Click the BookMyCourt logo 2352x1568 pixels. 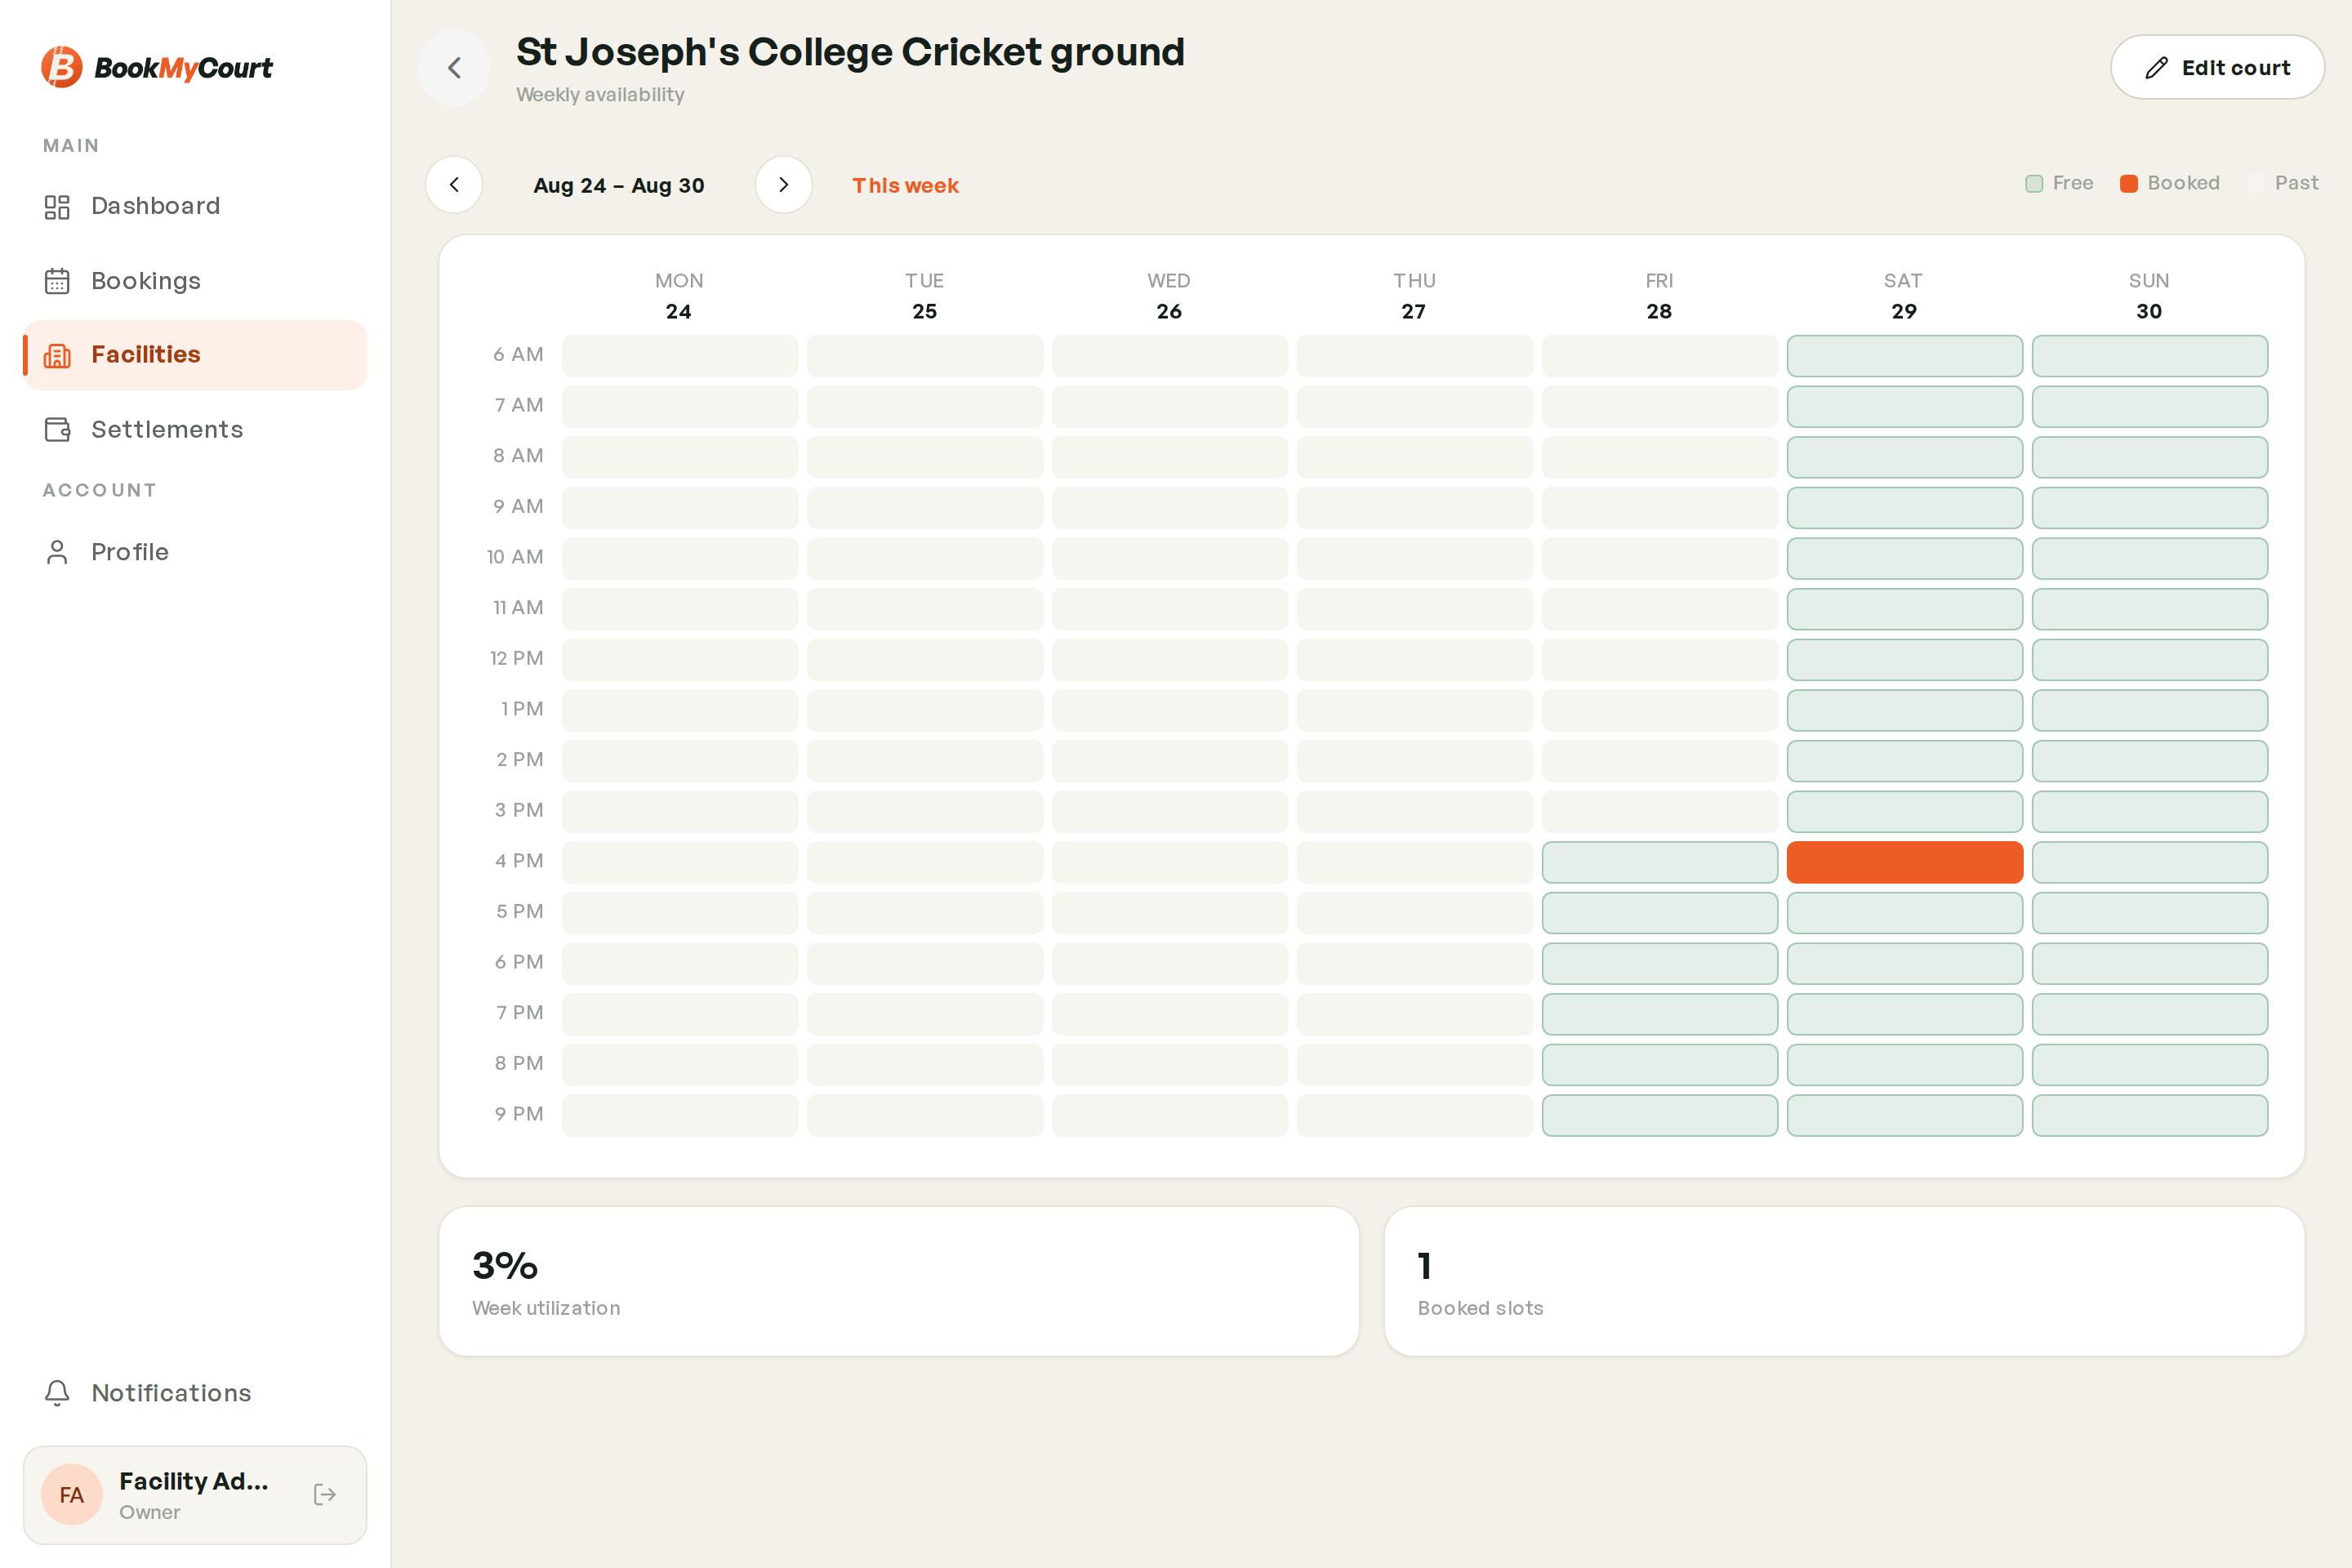pos(157,67)
